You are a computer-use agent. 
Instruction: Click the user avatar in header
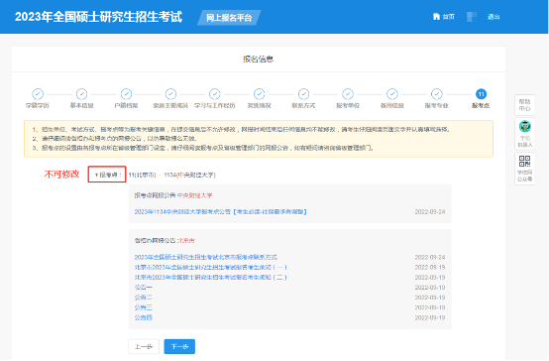coord(472,17)
